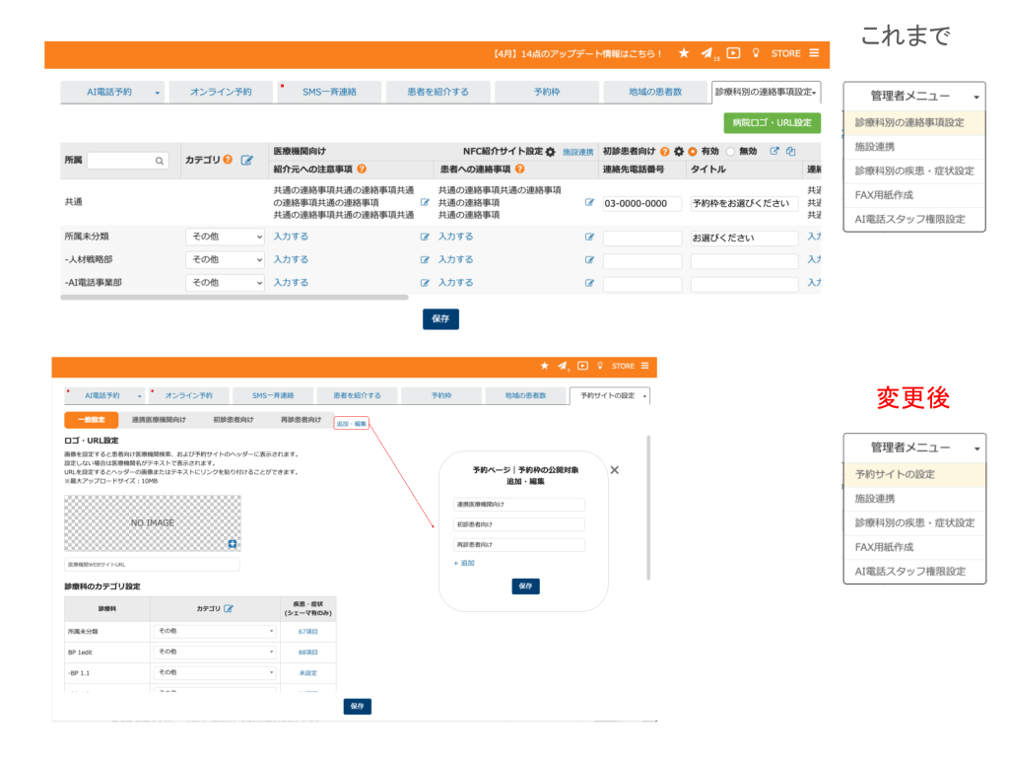This screenshot has height=757, width=1009.
Task: Select the 連携医療機関向け tab
Action: tap(159, 420)
